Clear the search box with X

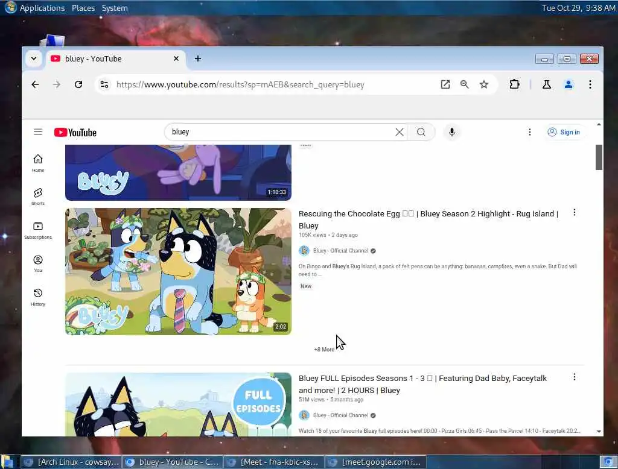400,132
